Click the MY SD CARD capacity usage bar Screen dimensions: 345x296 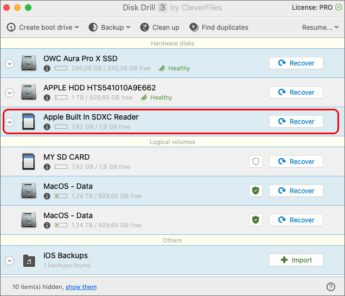point(61,167)
